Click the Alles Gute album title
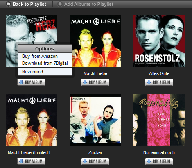 (x=159, y=73)
